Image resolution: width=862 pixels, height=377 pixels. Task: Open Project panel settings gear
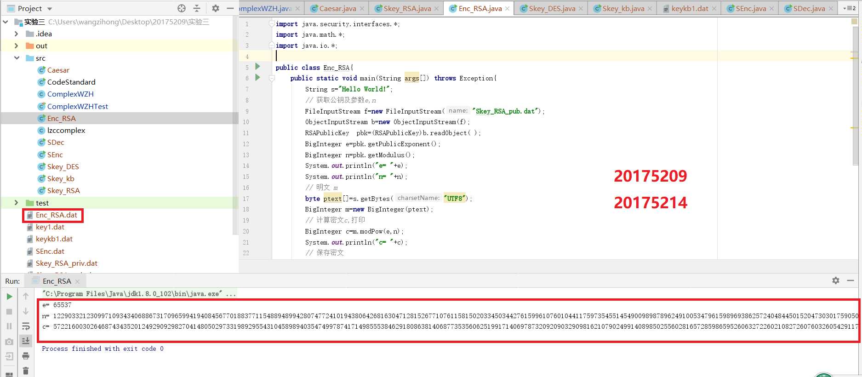(x=216, y=8)
